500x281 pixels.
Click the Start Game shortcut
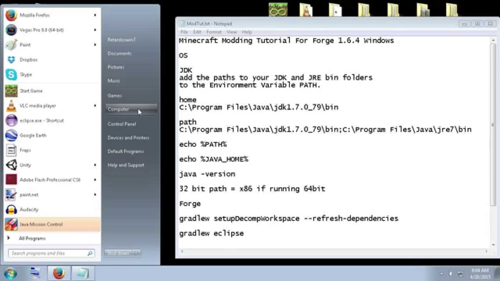[x=52, y=91]
